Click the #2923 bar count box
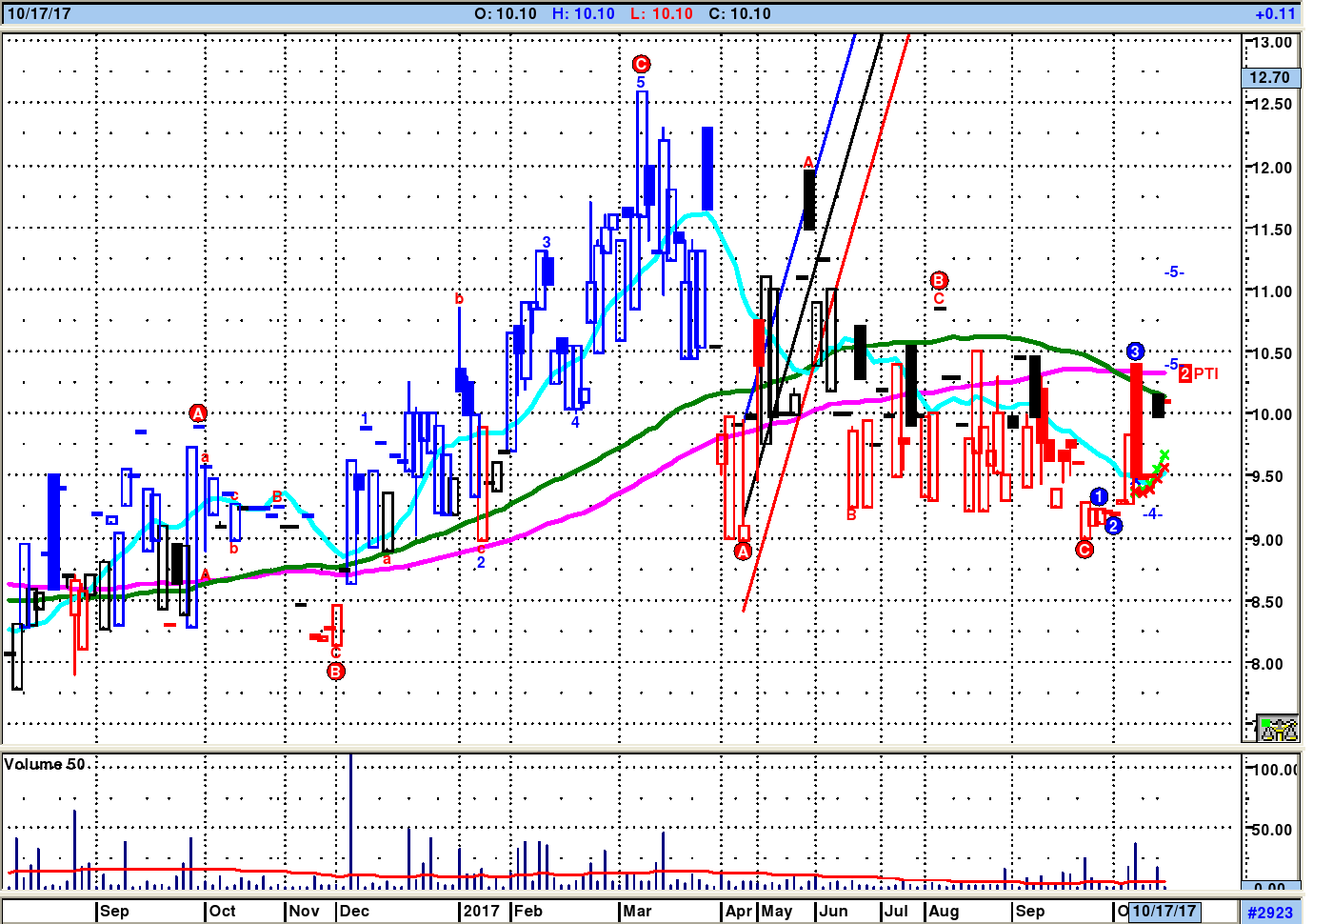The width and height of the screenshot is (1333, 924). click(x=1270, y=912)
